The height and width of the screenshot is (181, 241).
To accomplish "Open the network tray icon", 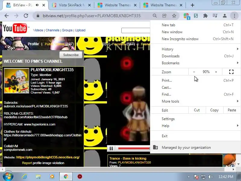I will pos(203,177).
